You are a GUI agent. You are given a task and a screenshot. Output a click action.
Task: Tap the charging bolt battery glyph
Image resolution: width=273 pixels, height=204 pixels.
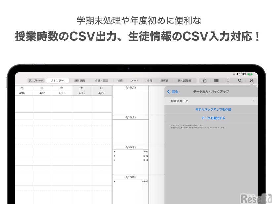pos(250,74)
